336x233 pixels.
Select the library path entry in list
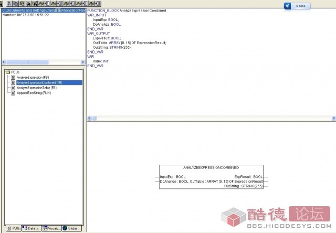coord(43,10)
